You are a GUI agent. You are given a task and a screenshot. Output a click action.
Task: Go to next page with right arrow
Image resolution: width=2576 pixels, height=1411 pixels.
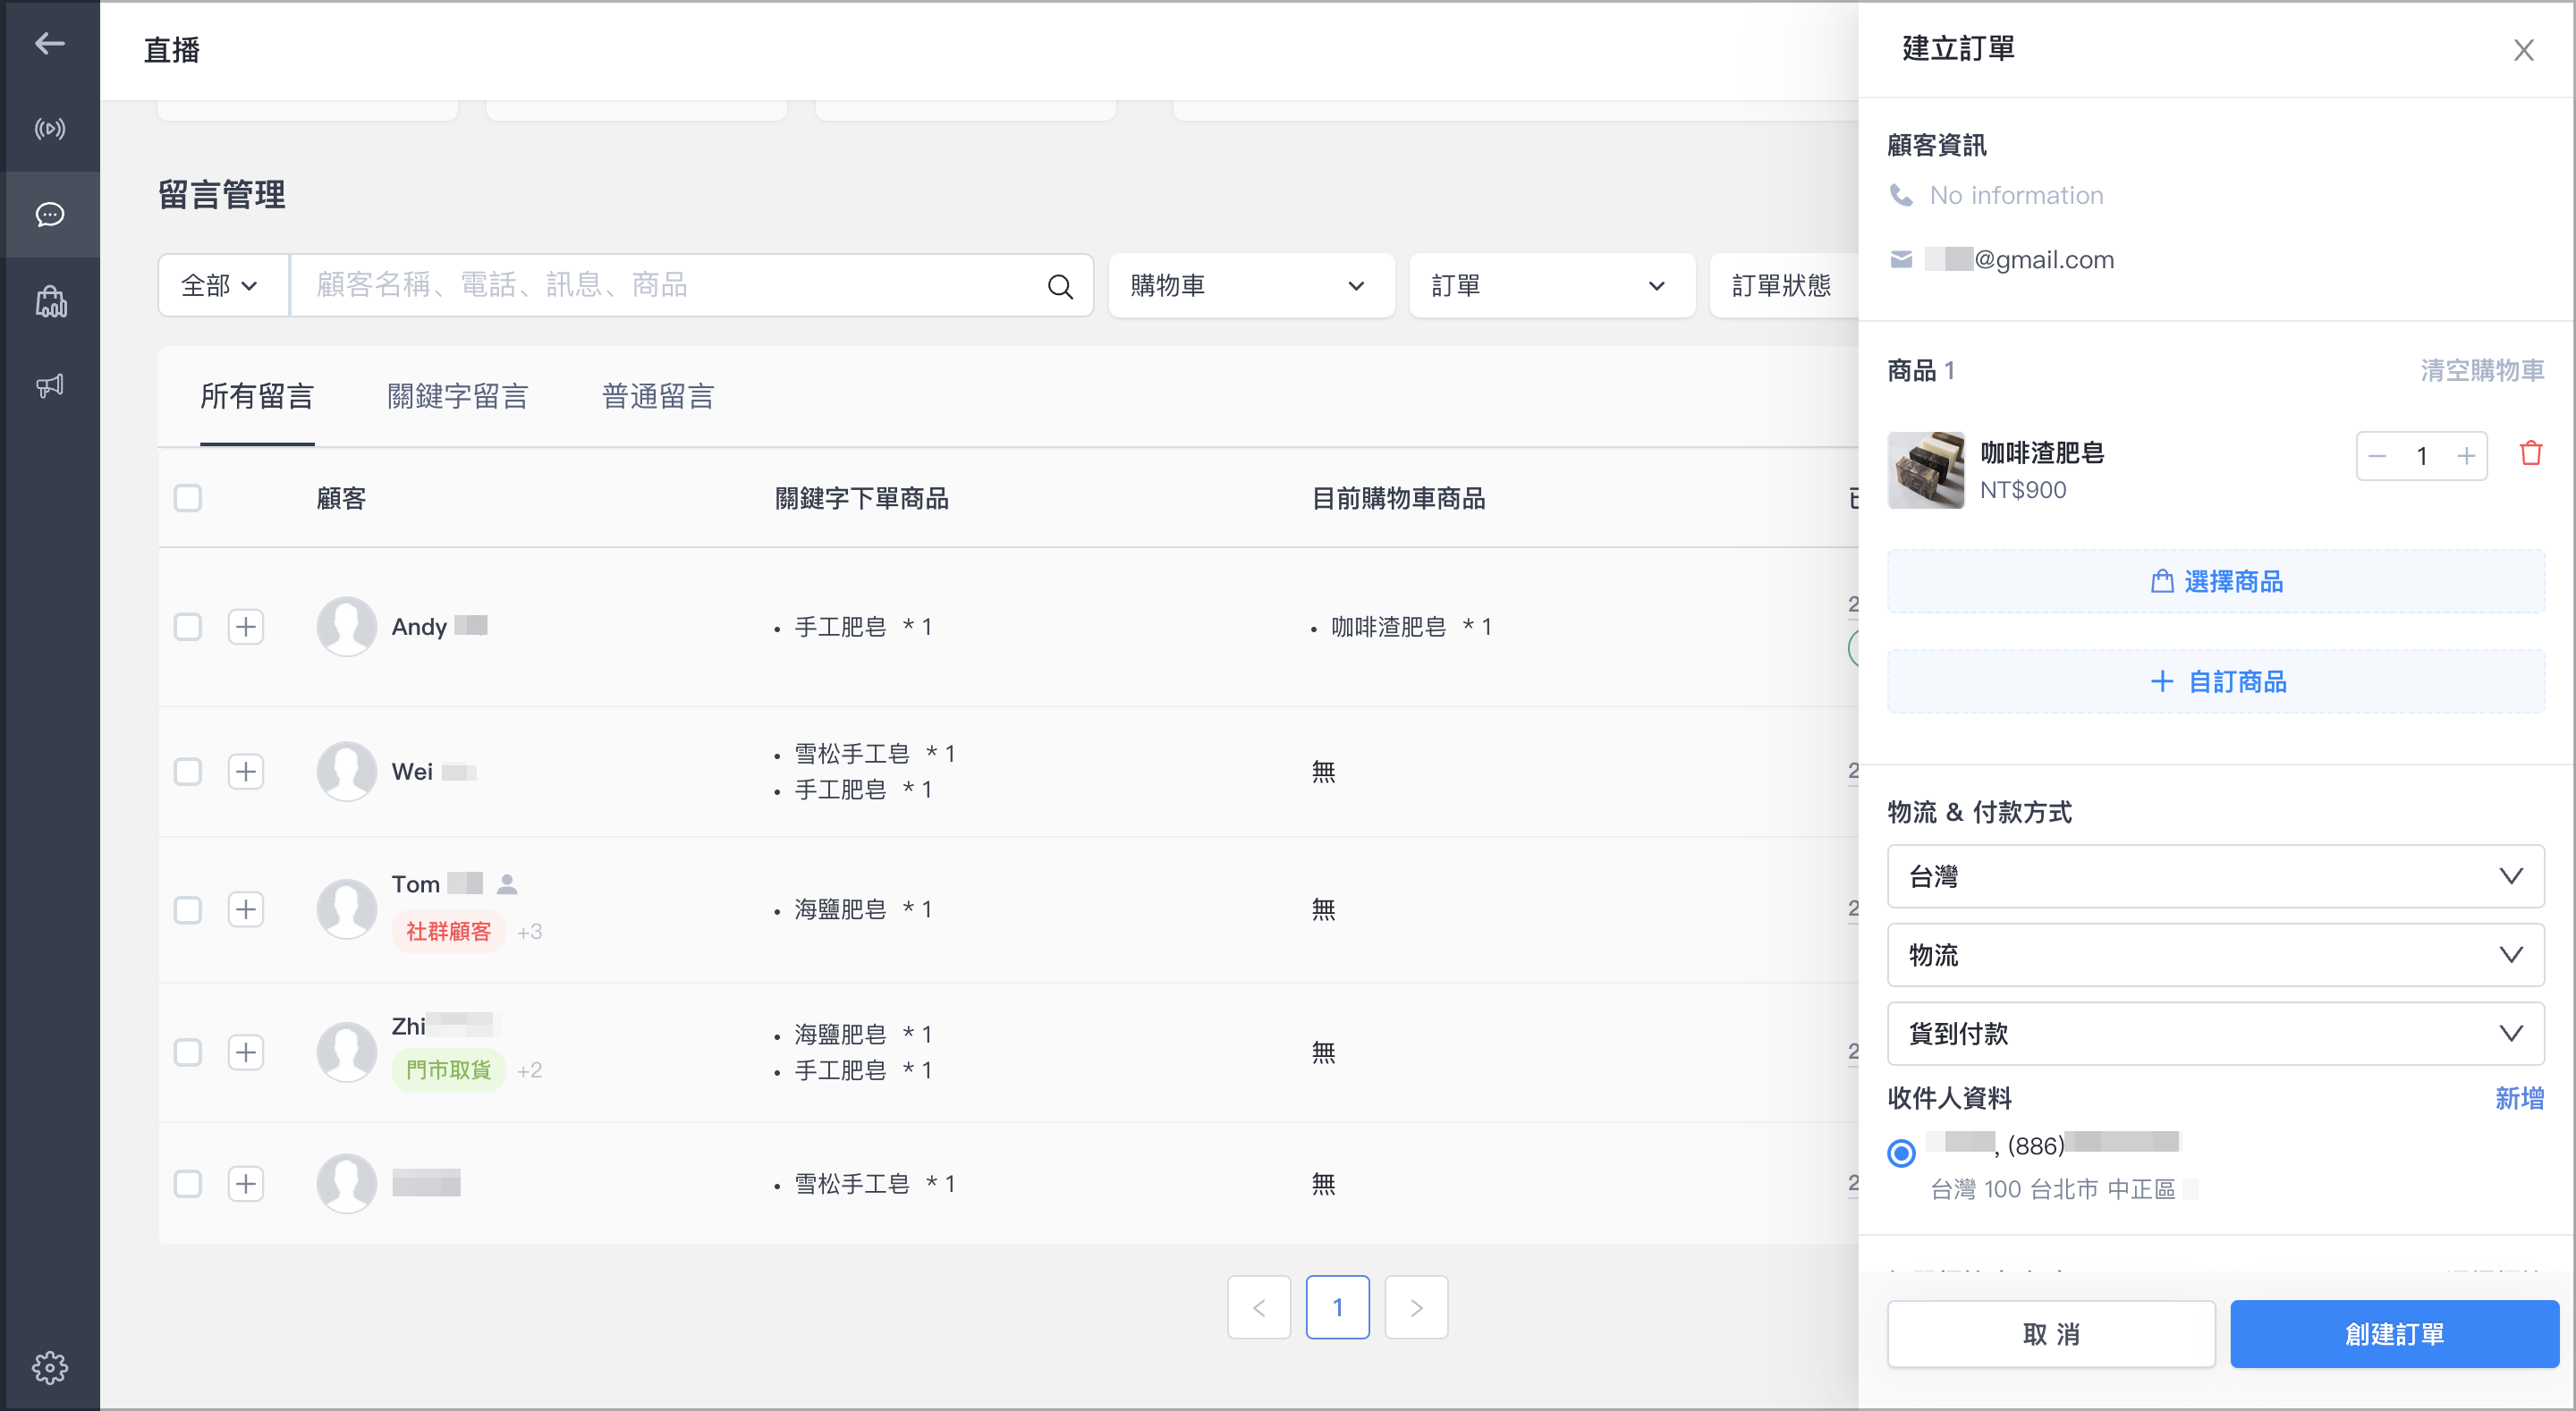click(x=1416, y=1307)
